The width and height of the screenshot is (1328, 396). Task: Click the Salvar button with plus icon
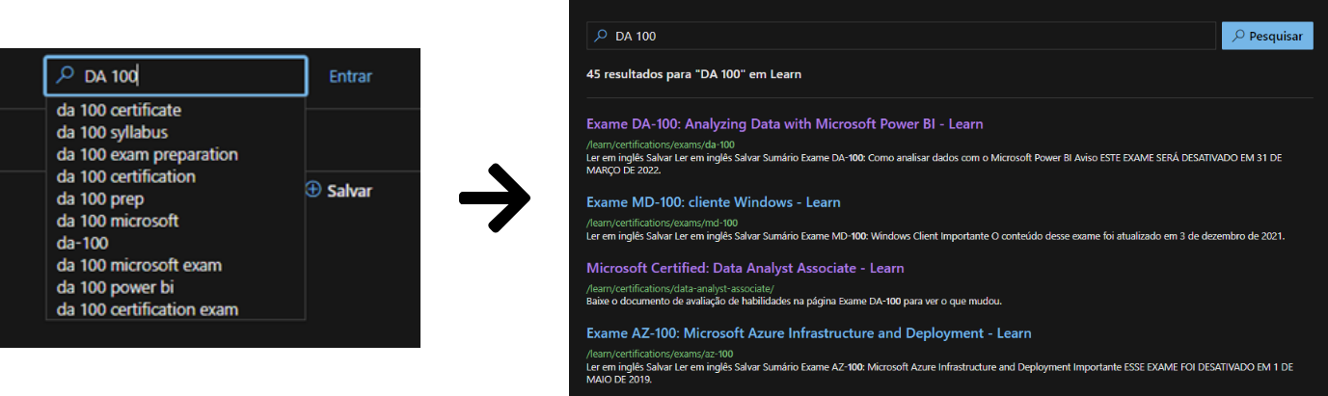pos(339,191)
